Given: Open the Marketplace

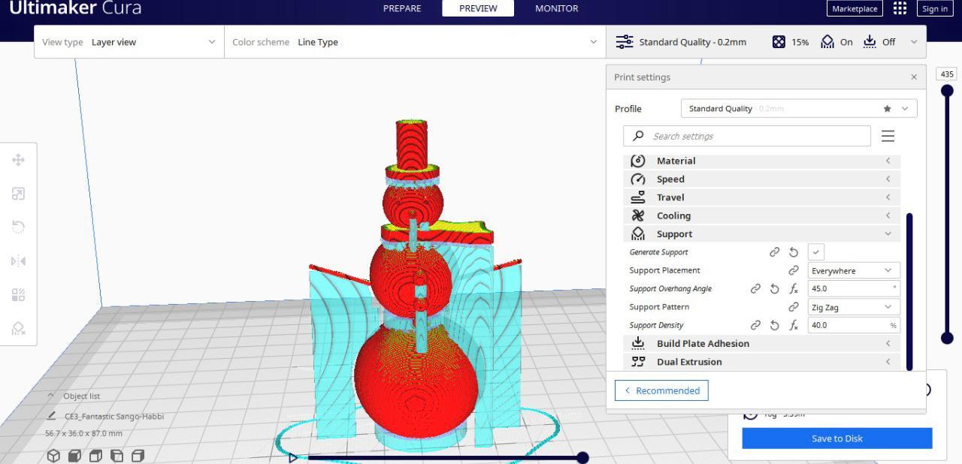Looking at the screenshot, I should click(x=855, y=9).
